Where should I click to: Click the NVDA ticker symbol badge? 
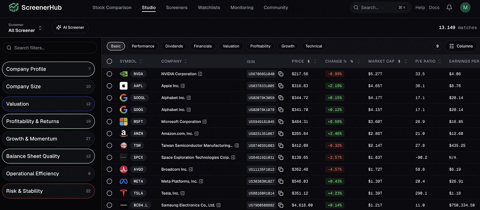click(x=138, y=74)
